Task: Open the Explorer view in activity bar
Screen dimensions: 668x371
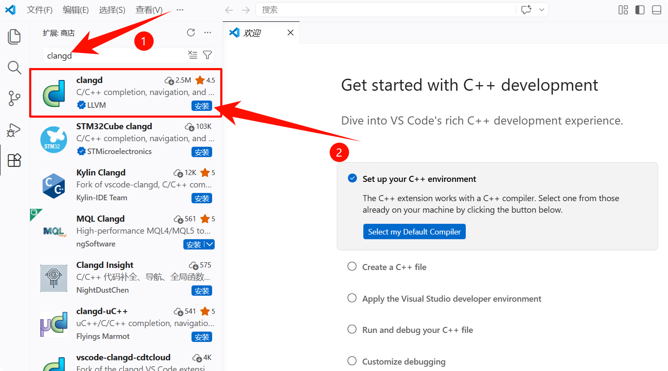Action: [x=14, y=36]
